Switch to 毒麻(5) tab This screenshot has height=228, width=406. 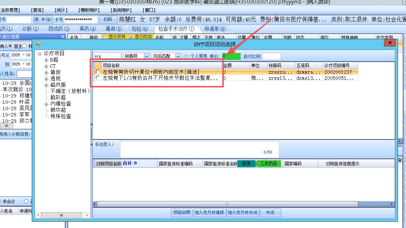(x=113, y=29)
